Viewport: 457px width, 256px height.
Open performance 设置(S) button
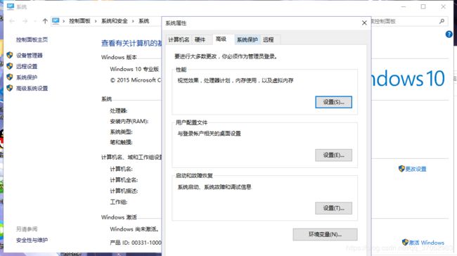point(333,102)
